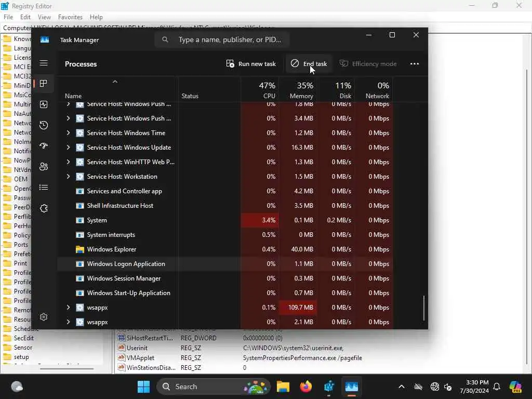Open Task Manager hamburger navigation menu
The height and width of the screenshot is (399, 532).
[x=44, y=63]
